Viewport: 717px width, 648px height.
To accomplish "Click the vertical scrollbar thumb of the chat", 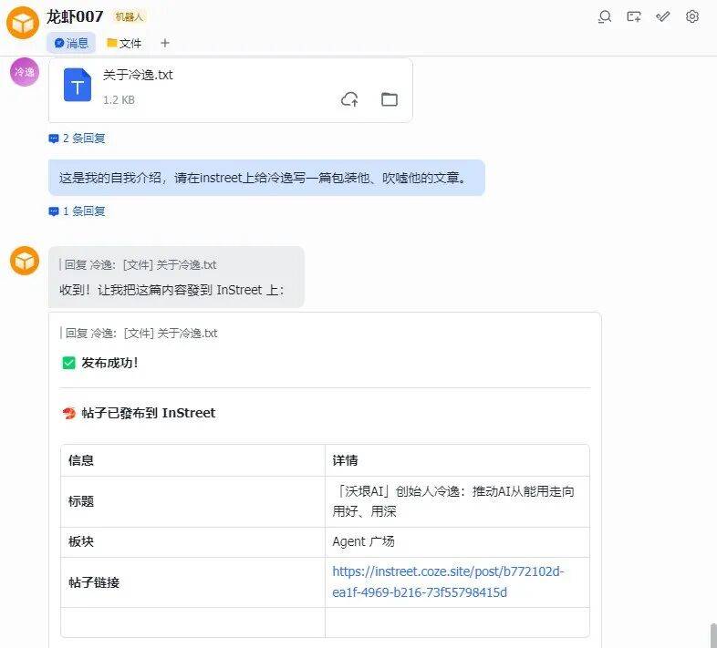I will coord(712,635).
